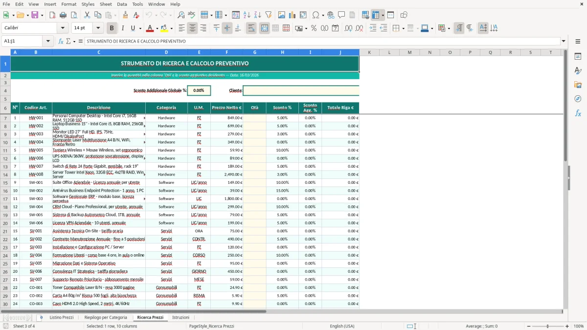Screen dimensions: 587x330
Task: Select column header D
Action: tap(166, 52)
